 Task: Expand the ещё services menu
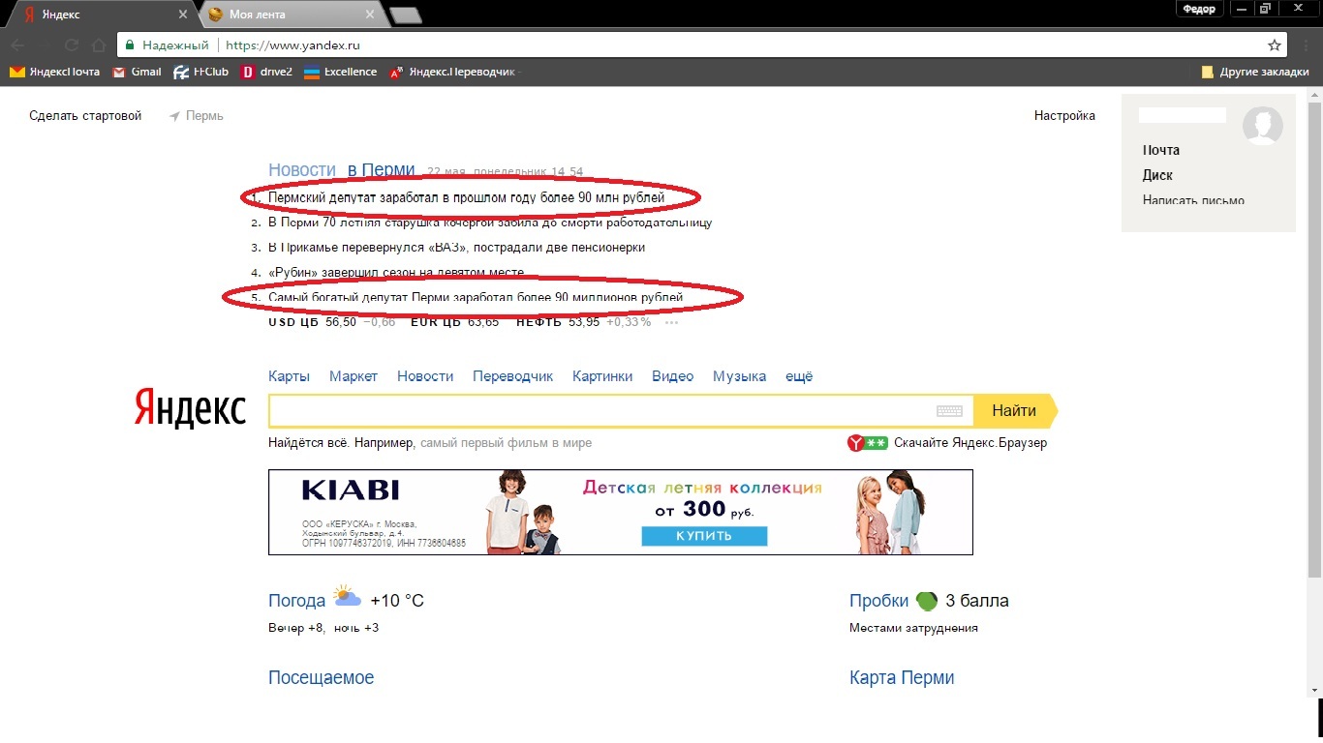click(x=799, y=376)
